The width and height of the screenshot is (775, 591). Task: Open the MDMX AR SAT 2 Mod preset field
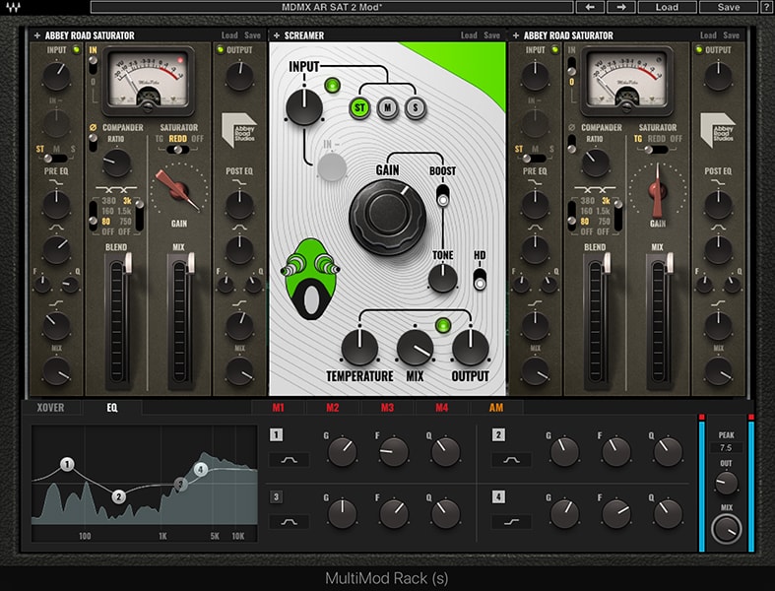click(x=332, y=7)
